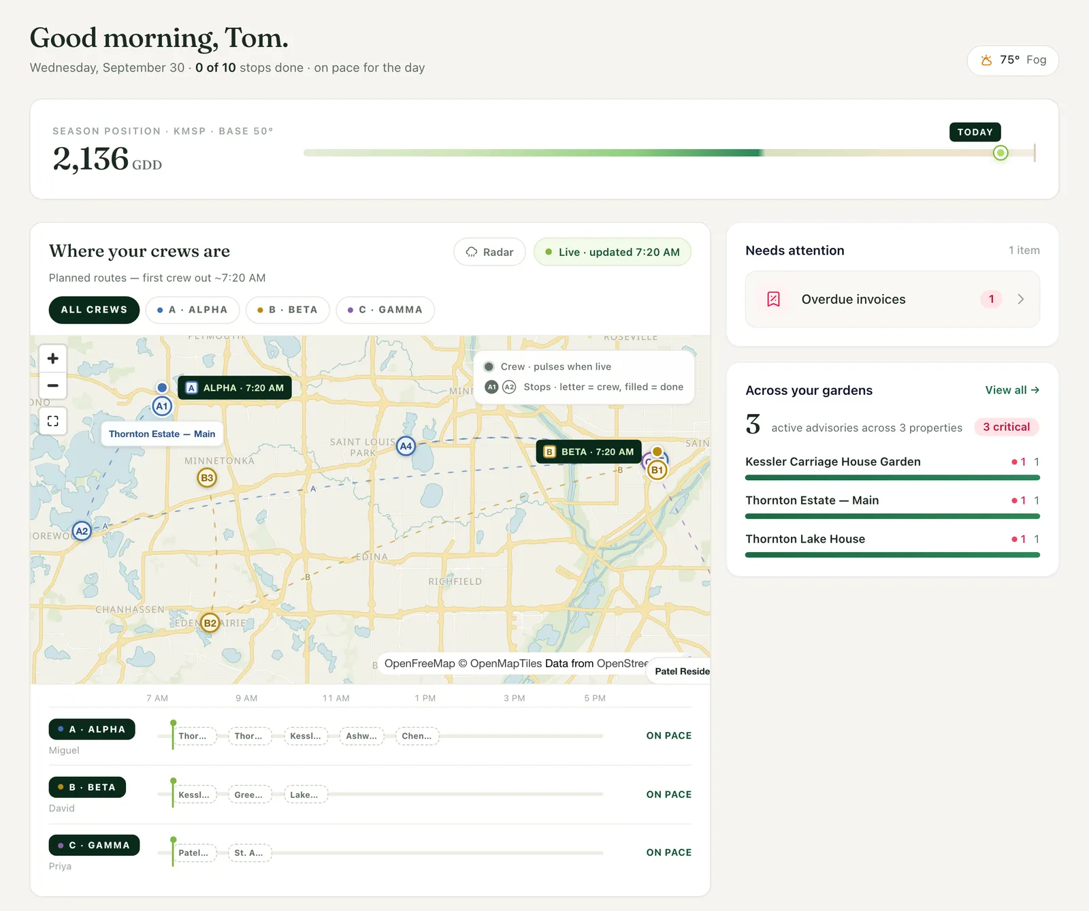The image size is (1089, 911).
Task: Open the Radar weather overlay
Action: click(x=489, y=252)
